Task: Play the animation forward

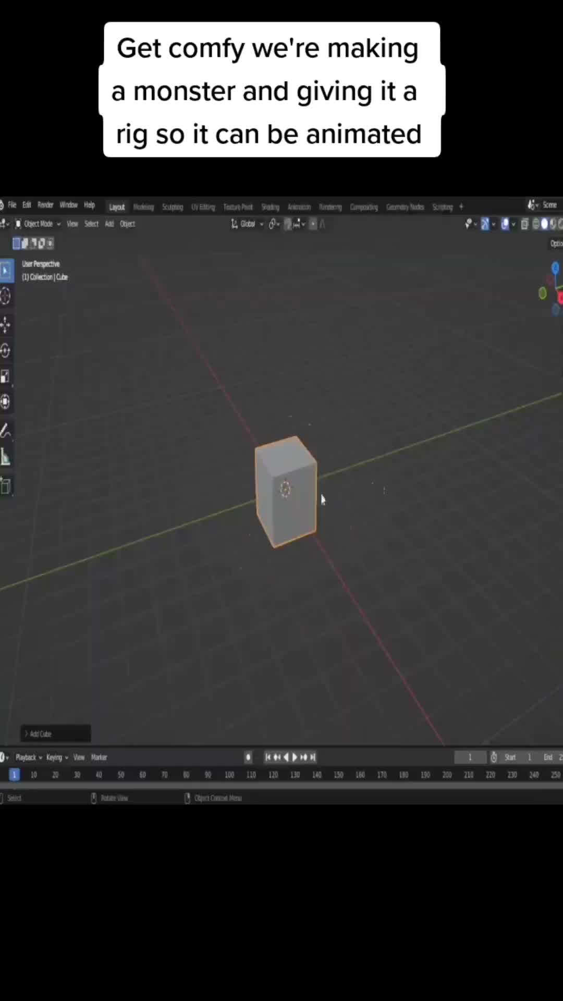Action: pos(295,757)
